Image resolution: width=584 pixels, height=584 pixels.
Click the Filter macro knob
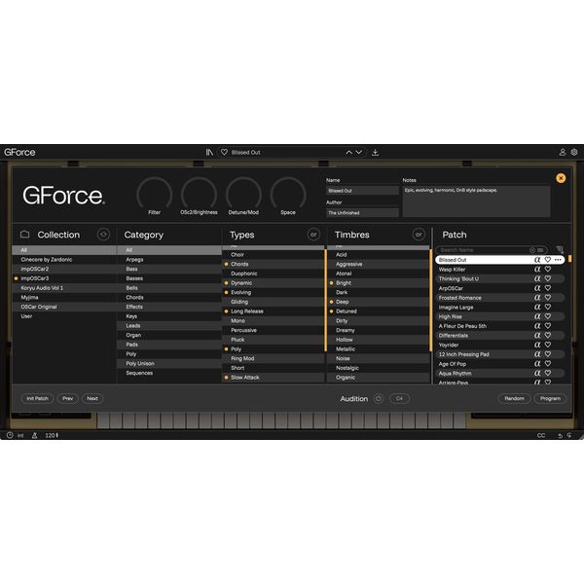tap(154, 195)
